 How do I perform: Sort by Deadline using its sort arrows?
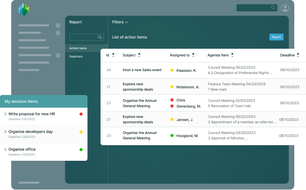tap(298, 55)
